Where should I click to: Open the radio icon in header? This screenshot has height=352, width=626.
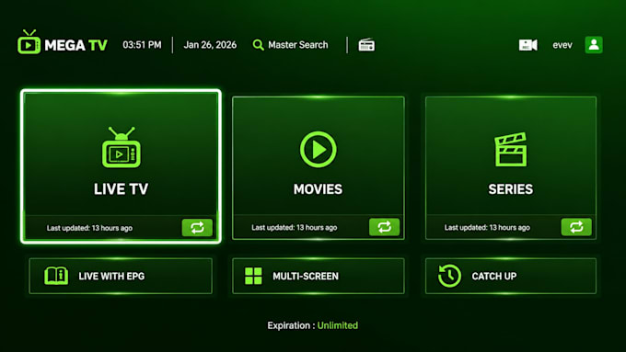coord(366,45)
